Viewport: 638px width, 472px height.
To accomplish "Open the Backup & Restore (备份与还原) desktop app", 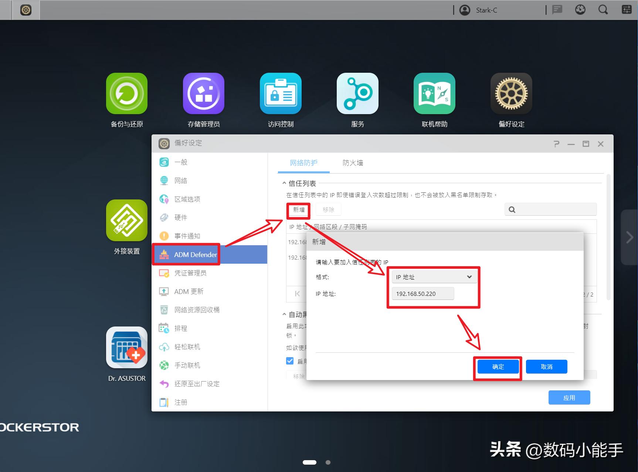I will click(x=127, y=93).
